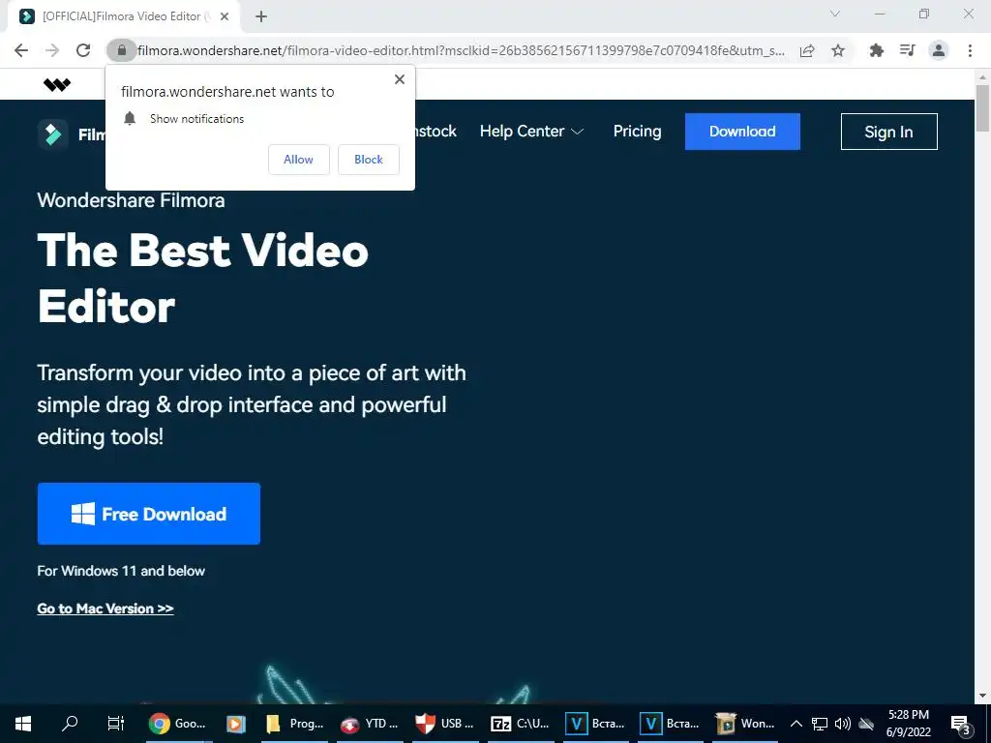
Task: Allow notifications from filmora.wondershare.net
Action: 298,160
